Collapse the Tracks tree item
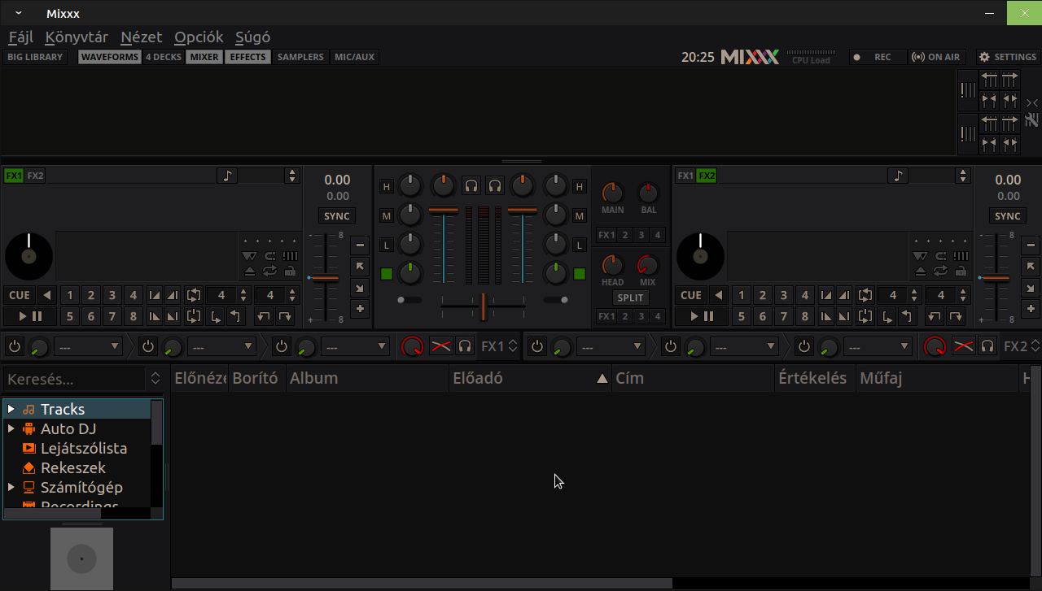Screen dimensions: 1042x591 (x=10, y=409)
